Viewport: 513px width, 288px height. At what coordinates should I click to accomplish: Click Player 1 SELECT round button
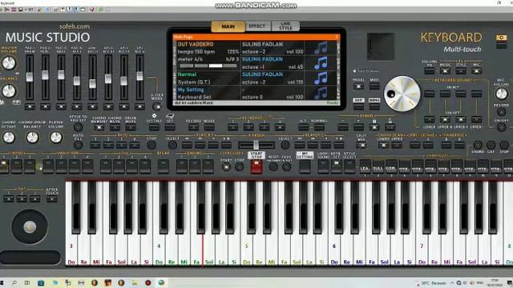click(172, 145)
